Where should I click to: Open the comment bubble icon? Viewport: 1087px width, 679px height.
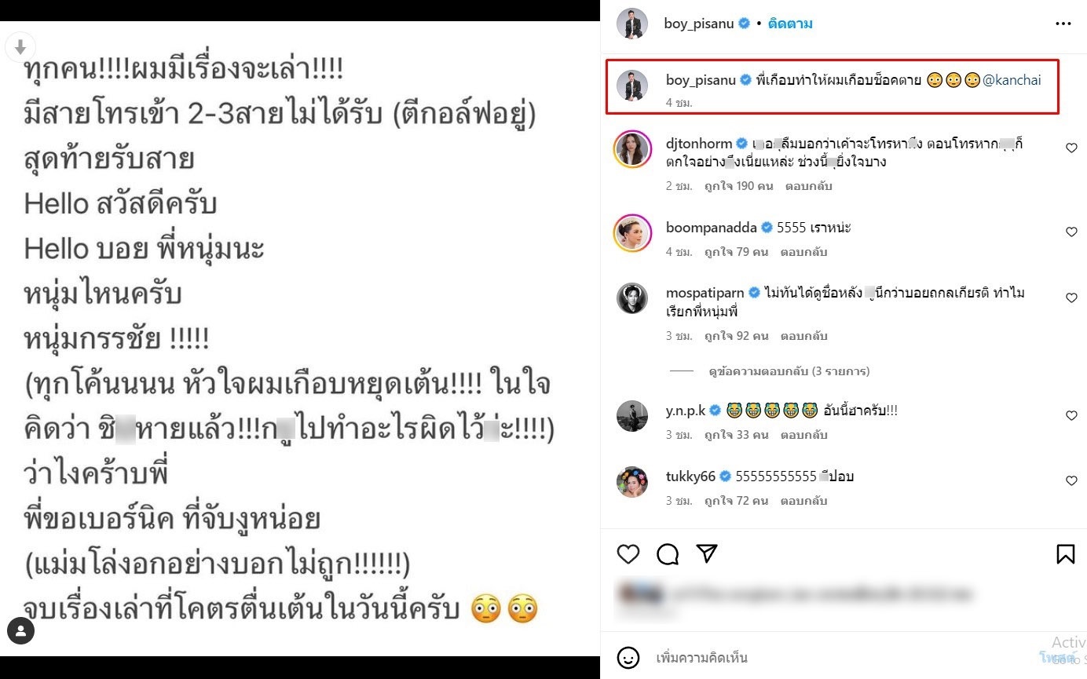pyautogui.click(x=668, y=554)
